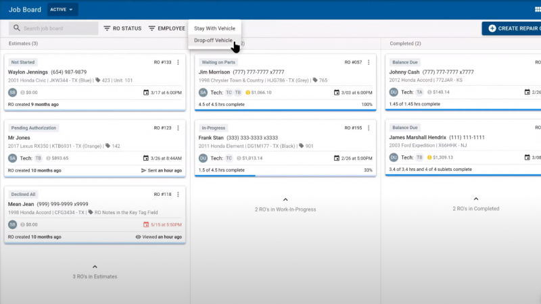Click calendar icon on Waylon Jennings card
The image size is (541, 304).
click(x=146, y=93)
